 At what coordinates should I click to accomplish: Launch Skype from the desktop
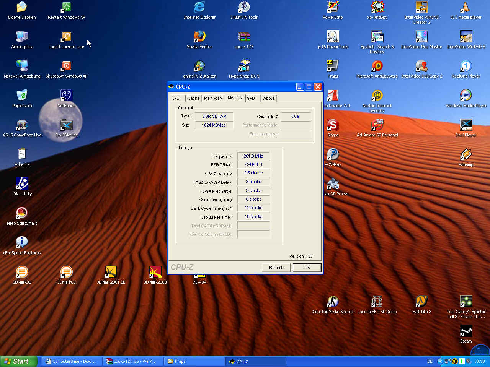click(x=333, y=128)
